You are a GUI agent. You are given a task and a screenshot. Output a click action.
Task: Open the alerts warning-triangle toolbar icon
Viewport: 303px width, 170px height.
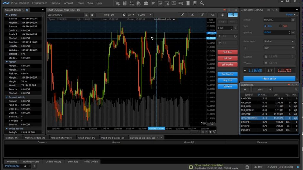point(167,3)
